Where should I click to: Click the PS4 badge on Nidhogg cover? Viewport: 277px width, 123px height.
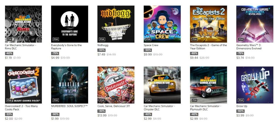(102, 39)
